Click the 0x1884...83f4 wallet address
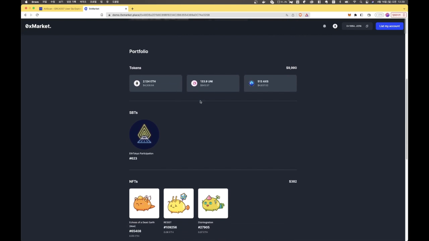The image size is (429, 241). point(354,26)
